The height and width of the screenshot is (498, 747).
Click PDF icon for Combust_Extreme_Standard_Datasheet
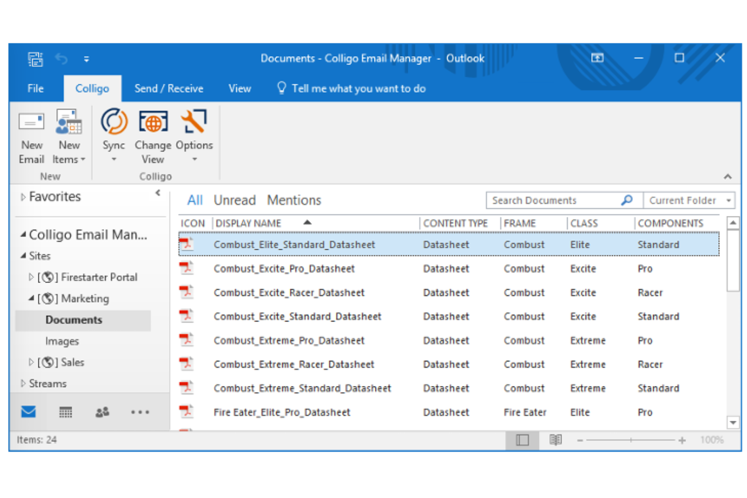pos(187,388)
